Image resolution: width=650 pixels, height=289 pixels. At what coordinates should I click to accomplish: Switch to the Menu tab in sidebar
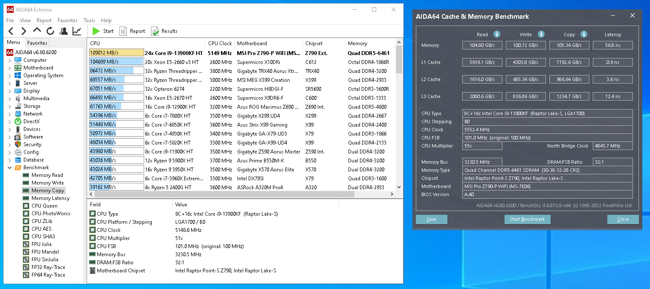pyautogui.click(x=13, y=42)
